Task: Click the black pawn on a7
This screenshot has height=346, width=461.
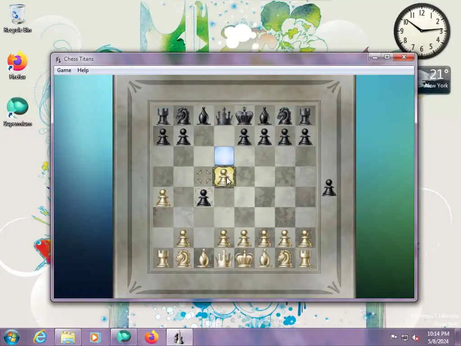Action: (163, 137)
